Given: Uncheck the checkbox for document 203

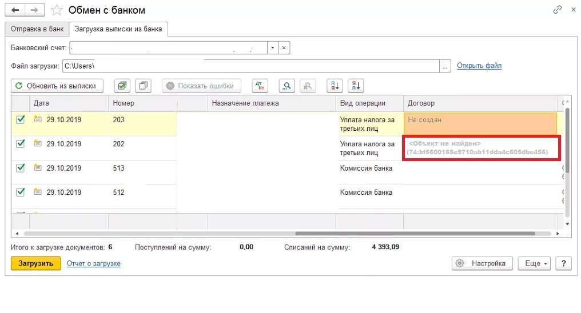Looking at the screenshot, I should (21, 119).
